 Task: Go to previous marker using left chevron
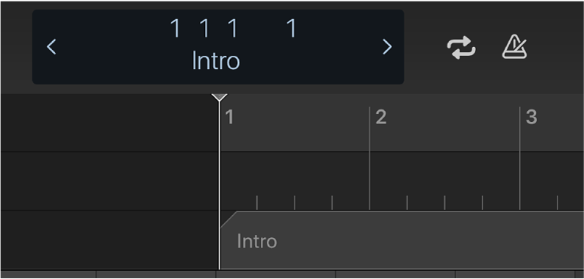tap(51, 47)
